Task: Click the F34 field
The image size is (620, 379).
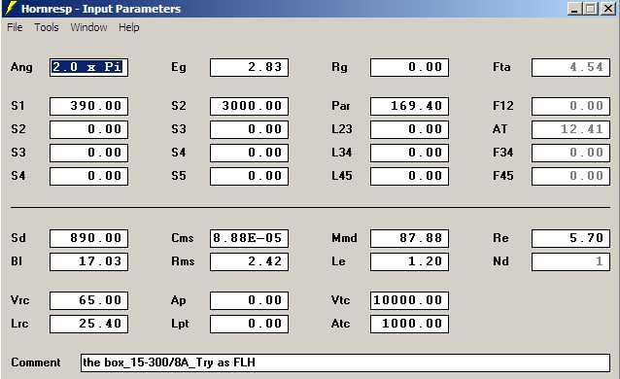Action: 570,153
